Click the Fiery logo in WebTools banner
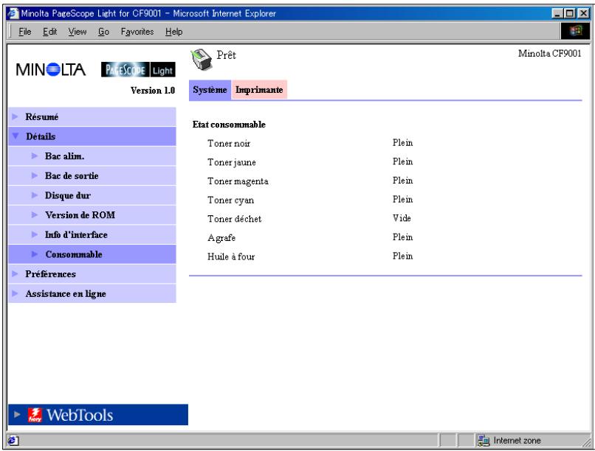The width and height of the screenshot is (595, 451). (x=35, y=415)
